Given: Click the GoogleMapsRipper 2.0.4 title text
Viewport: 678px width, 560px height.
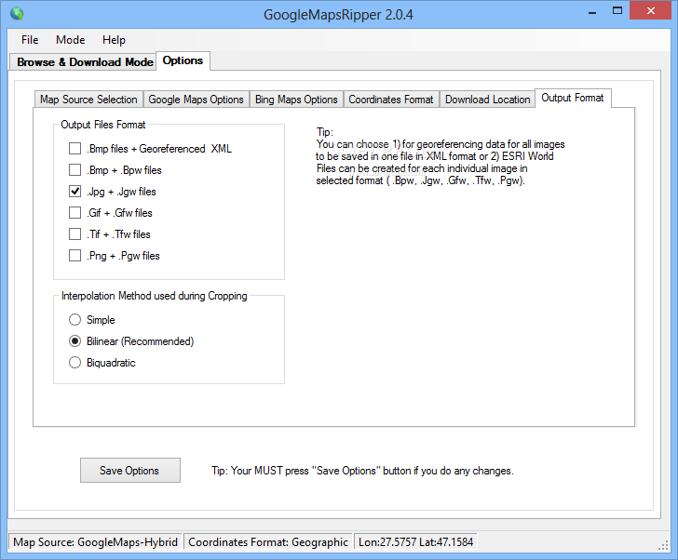Looking at the screenshot, I should click(x=338, y=15).
